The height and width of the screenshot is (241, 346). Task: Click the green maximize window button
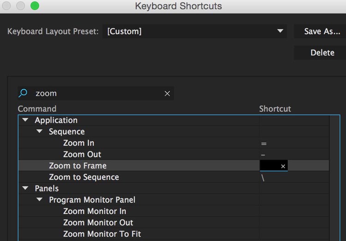[35, 6]
